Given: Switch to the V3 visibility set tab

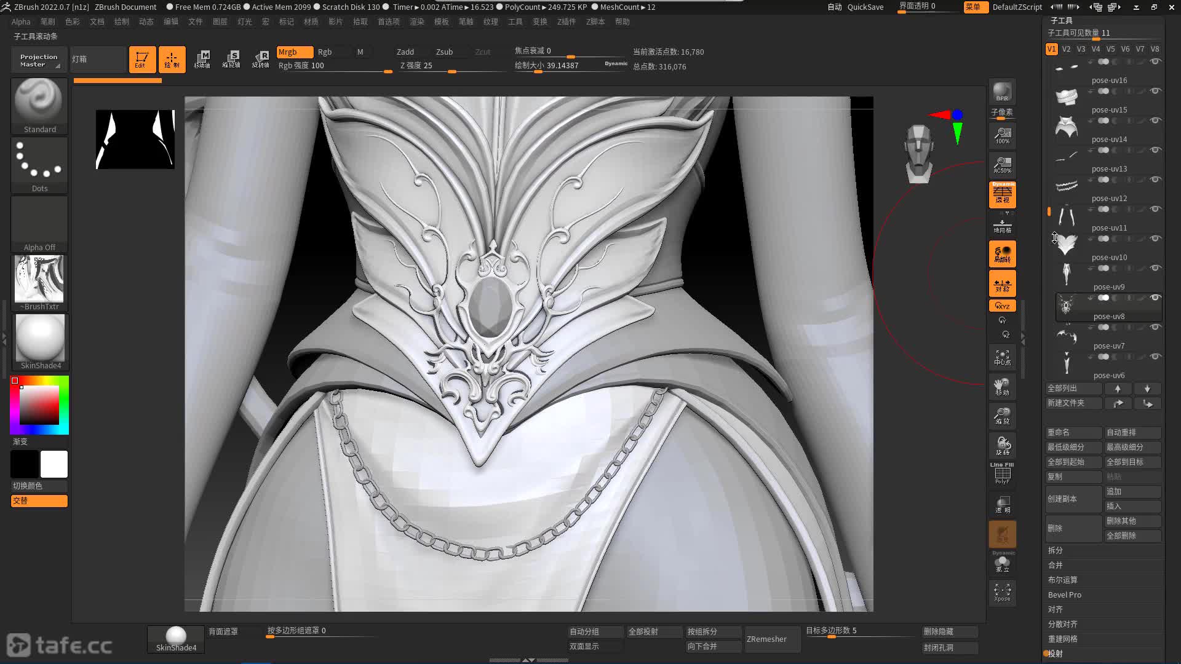Looking at the screenshot, I should tap(1081, 49).
